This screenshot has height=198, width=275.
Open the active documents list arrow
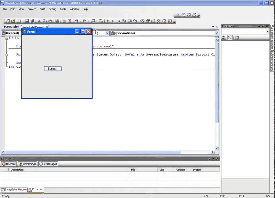(x=213, y=27)
